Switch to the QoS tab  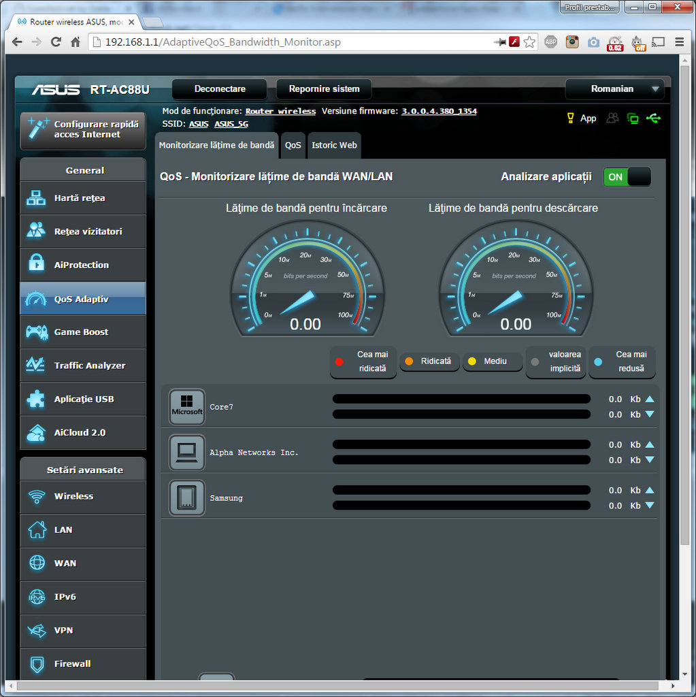(293, 146)
